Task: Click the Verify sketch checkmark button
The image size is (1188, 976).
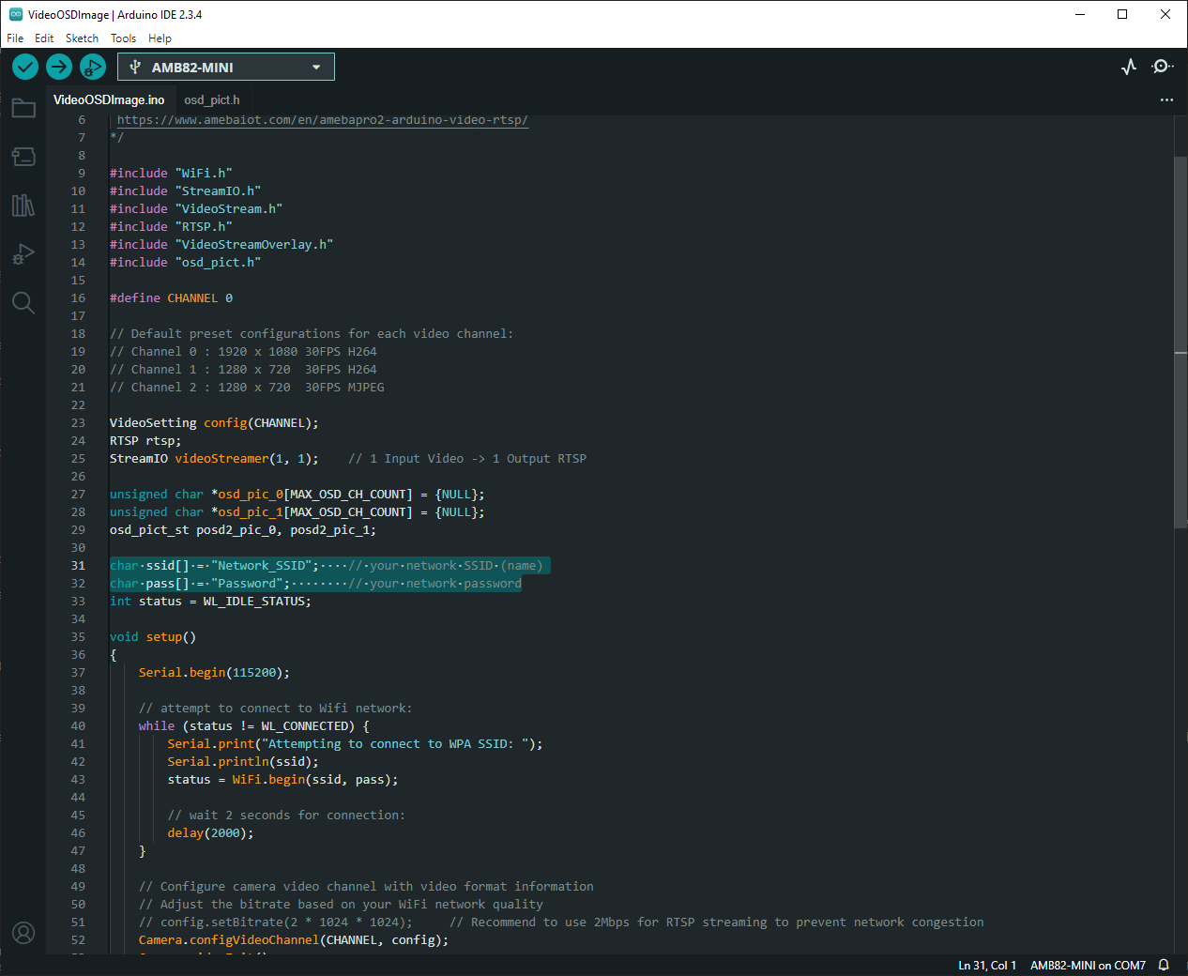Action: tap(25, 67)
